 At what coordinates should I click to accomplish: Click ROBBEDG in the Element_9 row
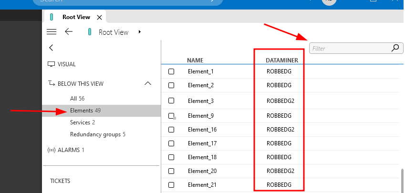[x=279, y=116]
